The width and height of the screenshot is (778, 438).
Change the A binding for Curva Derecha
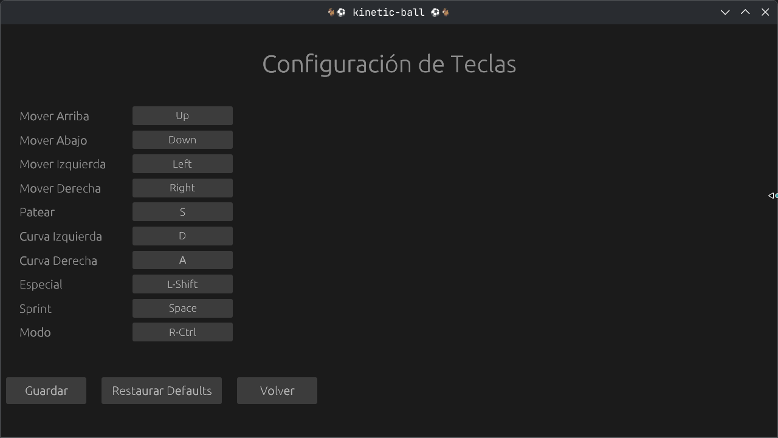(182, 260)
